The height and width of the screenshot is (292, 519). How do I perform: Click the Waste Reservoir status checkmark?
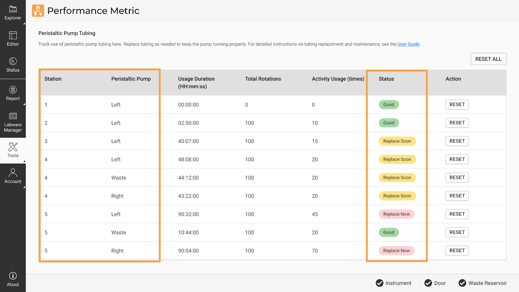pos(462,283)
